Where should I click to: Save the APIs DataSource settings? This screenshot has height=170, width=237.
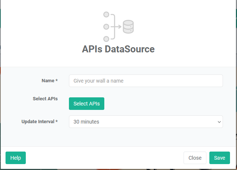click(219, 158)
